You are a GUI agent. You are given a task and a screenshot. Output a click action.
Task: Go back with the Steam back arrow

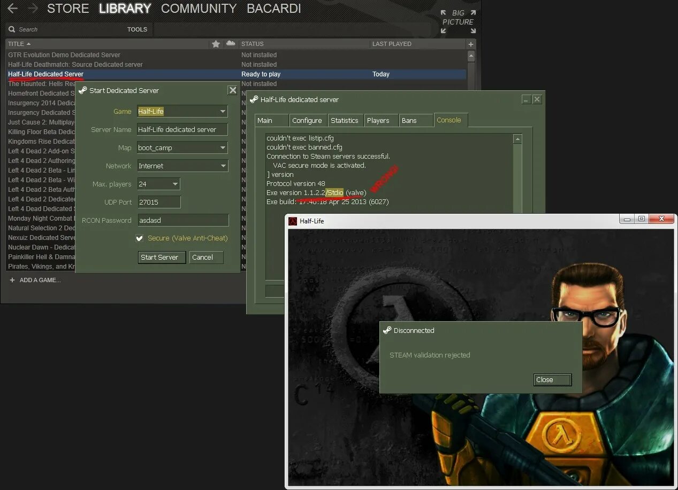(12, 9)
